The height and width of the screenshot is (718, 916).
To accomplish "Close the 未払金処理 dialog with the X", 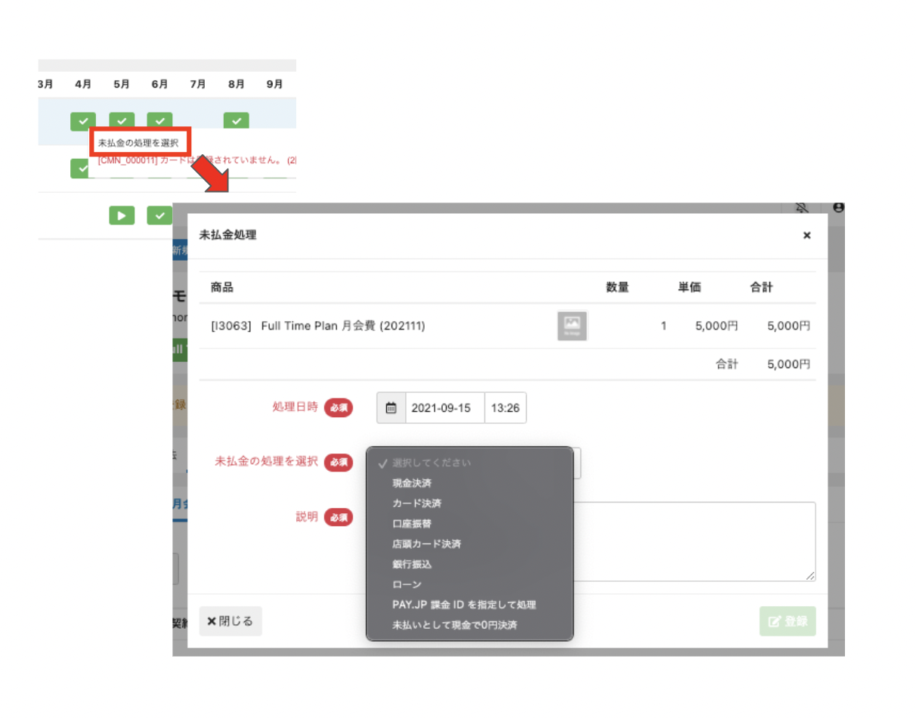I will tap(806, 235).
